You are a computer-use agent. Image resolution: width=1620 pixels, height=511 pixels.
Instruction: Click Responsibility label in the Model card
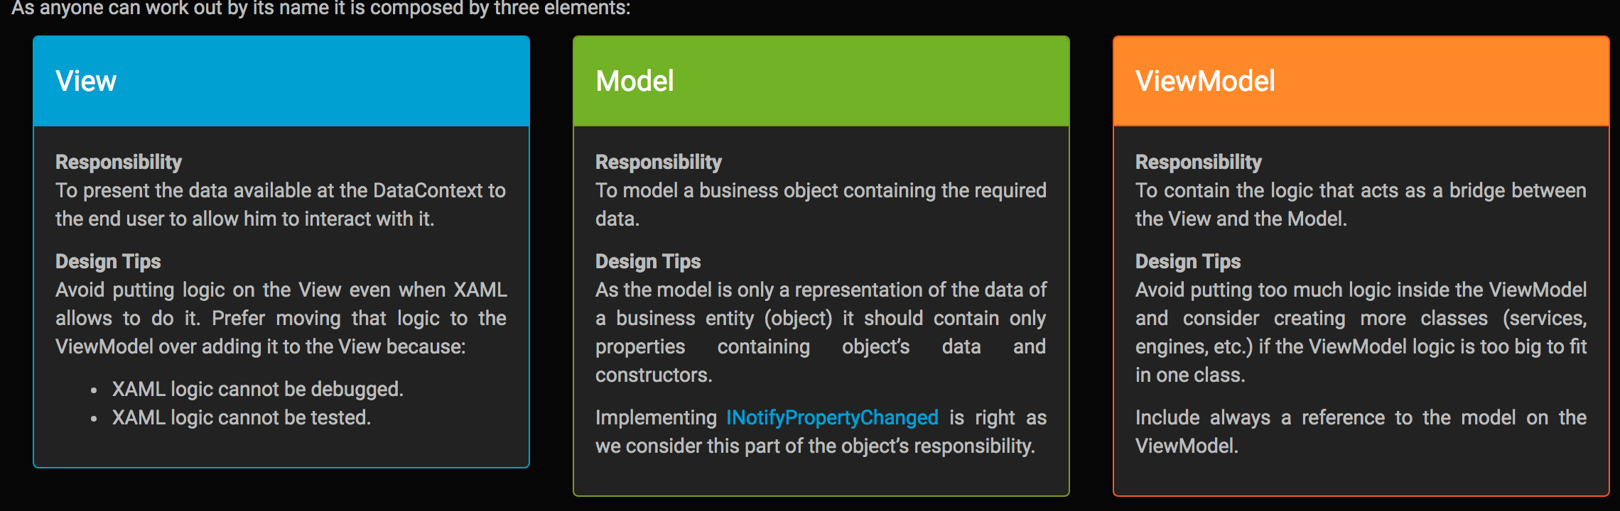tap(659, 162)
